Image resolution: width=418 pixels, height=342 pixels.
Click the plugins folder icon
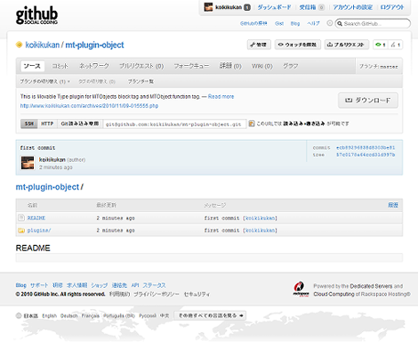coord(21,230)
